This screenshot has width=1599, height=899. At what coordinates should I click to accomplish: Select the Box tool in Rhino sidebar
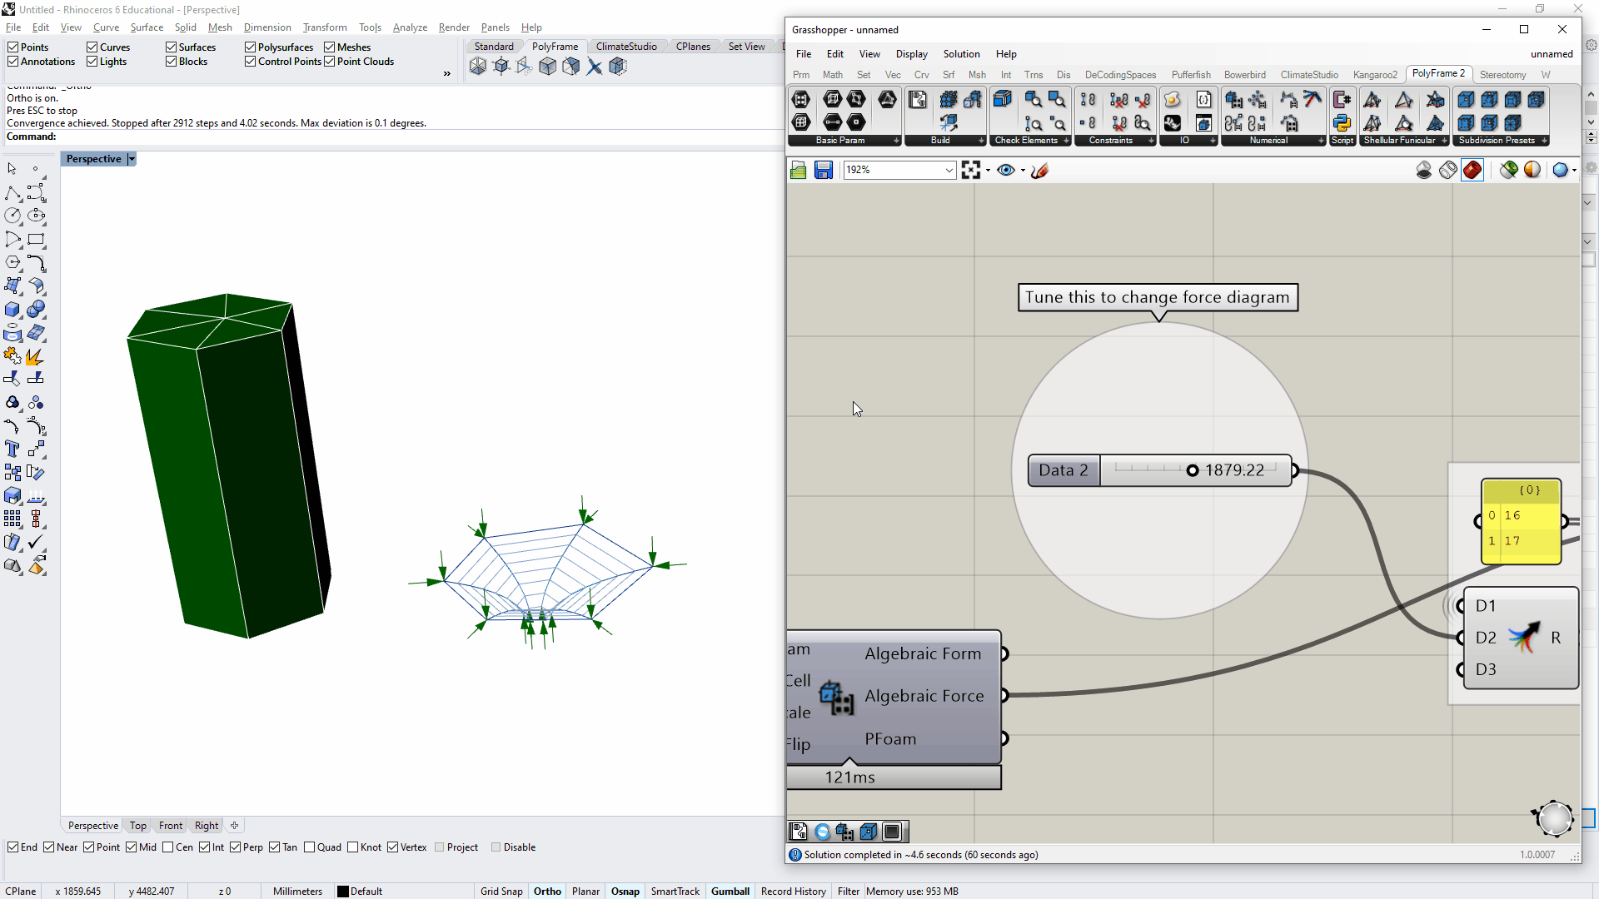pyautogui.click(x=12, y=309)
